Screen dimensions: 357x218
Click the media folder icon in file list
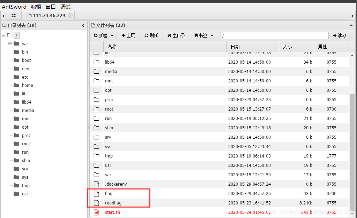(97, 72)
